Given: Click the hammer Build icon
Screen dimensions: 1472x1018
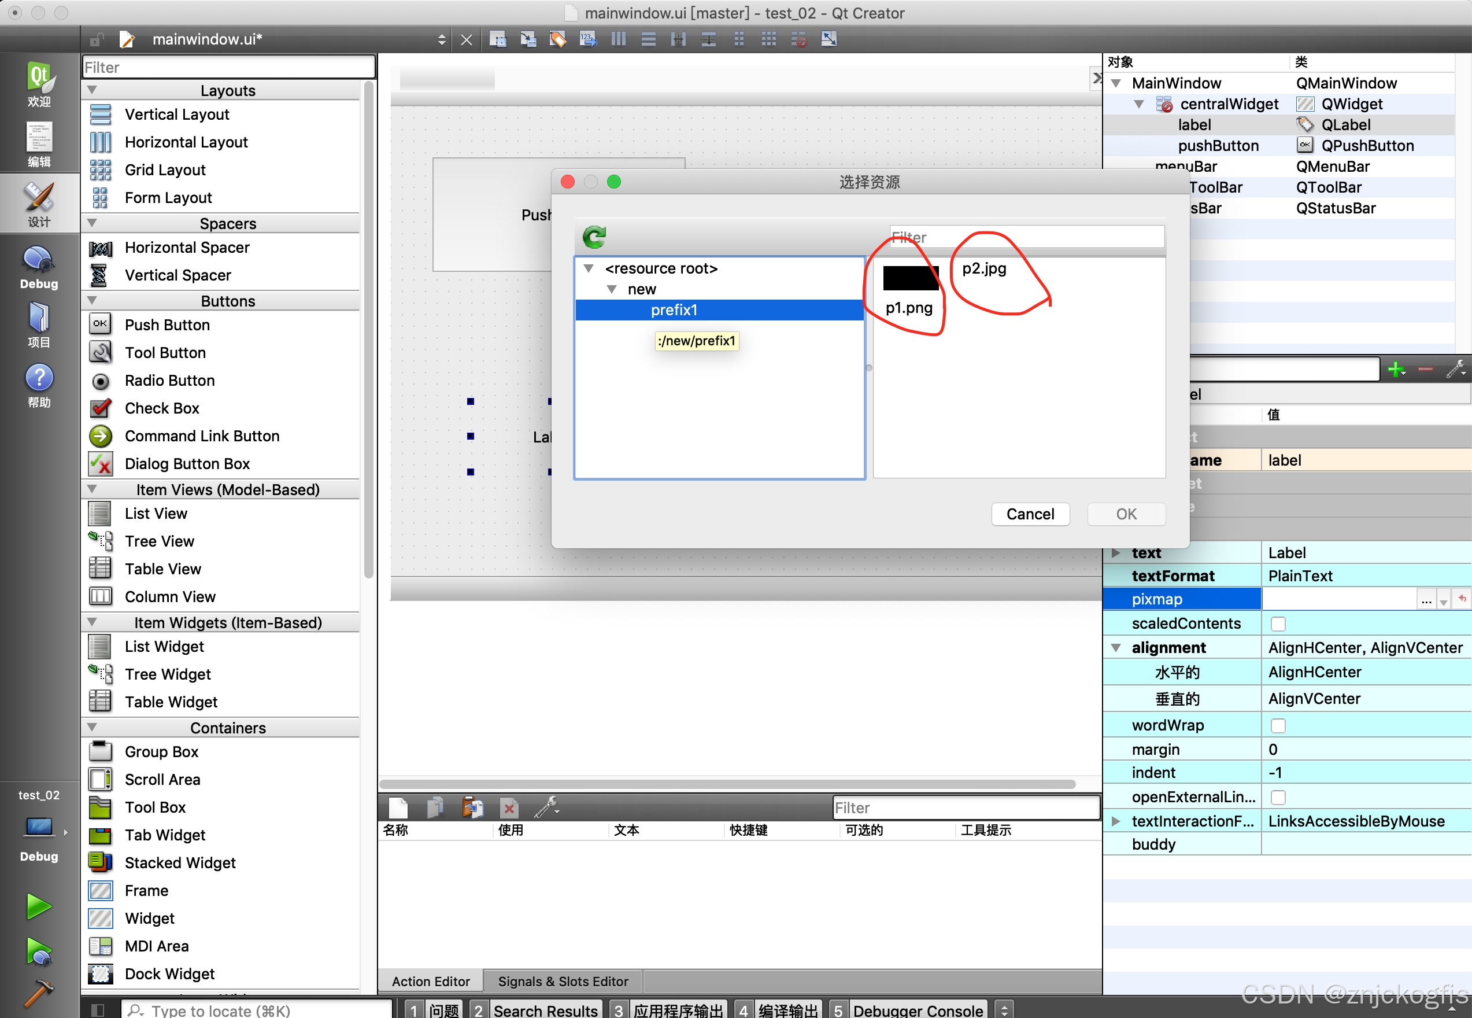Looking at the screenshot, I should tap(39, 993).
